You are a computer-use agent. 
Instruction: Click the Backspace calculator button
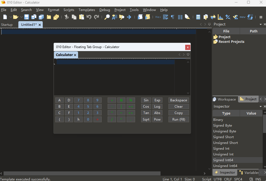[x=178, y=100]
